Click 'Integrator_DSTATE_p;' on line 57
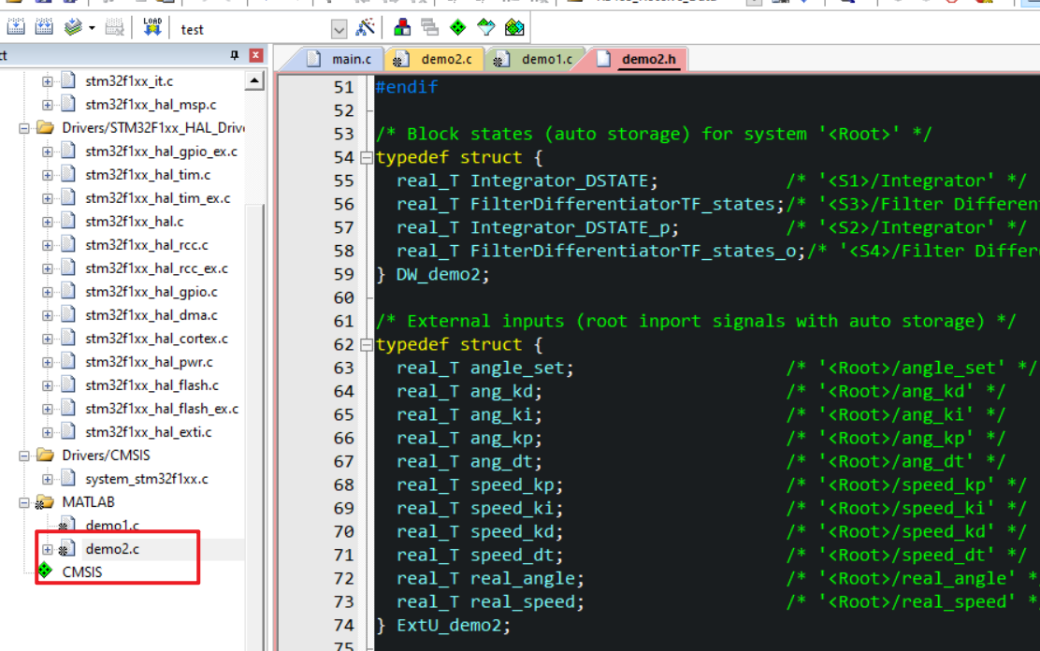The height and width of the screenshot is (651, 1040). point(574,227)
